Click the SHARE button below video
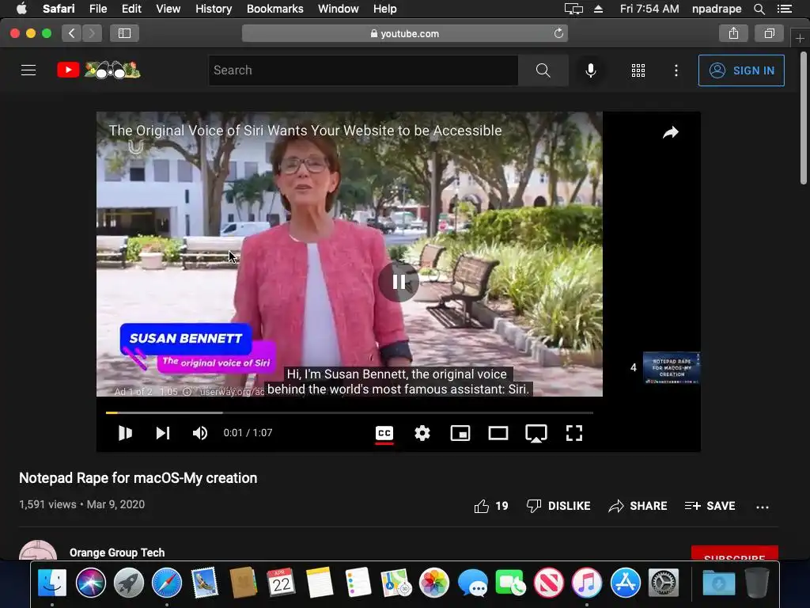 (x=638, y=506)
